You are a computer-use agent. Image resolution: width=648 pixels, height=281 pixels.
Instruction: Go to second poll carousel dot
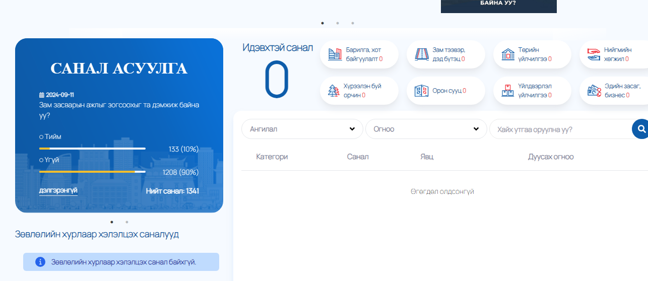(x=127, y=222)
